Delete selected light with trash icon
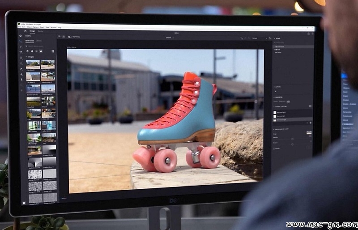 [311, 123]
